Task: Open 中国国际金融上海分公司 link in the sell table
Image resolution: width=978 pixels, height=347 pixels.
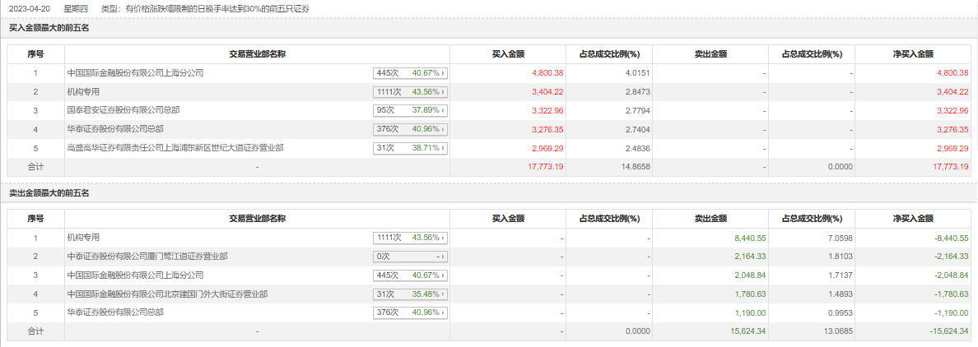Action: (x=134, y=275)
